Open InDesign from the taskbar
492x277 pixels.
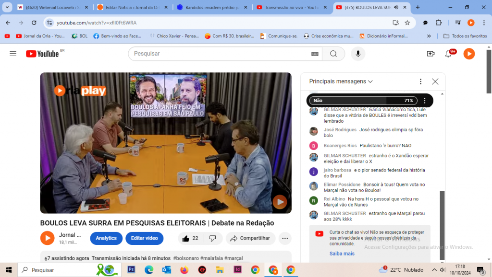[x=237, y=270]
